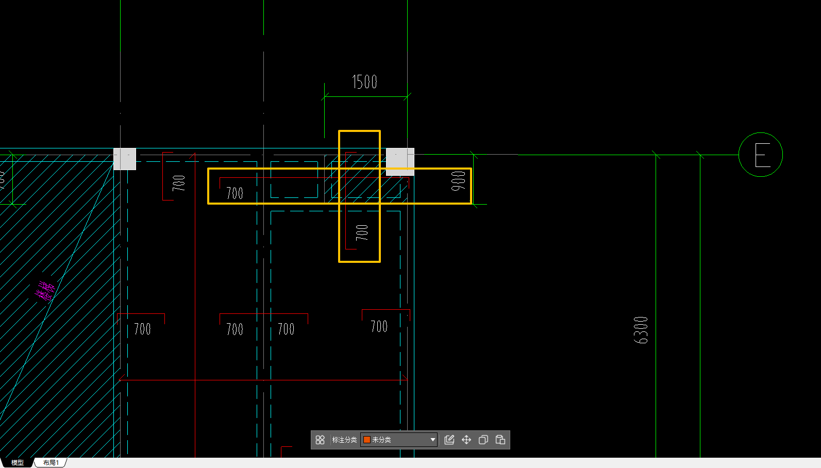Select the move arrows icon
Image resolution: width=821 pixels, height=468 pixels.
click(x=466, y=440)
